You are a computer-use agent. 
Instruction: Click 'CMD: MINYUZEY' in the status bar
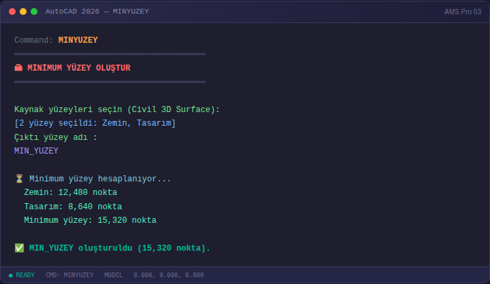tap(69, 275)
